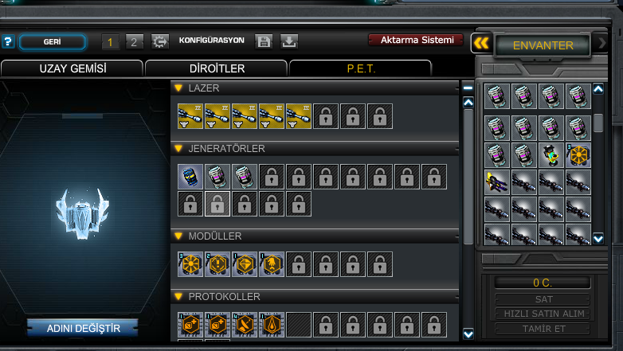623x351 pixels.
Task: Click the first orange module in Modüller
Action: pos(190,264)
